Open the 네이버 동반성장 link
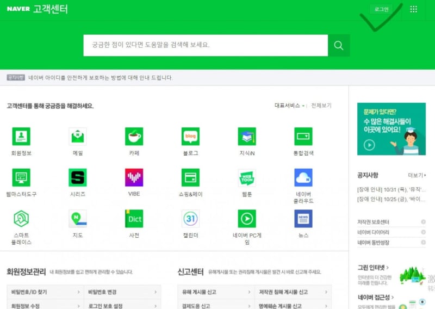Image resolution: width=435 pixels, height=309 pixels. [391, 243]
